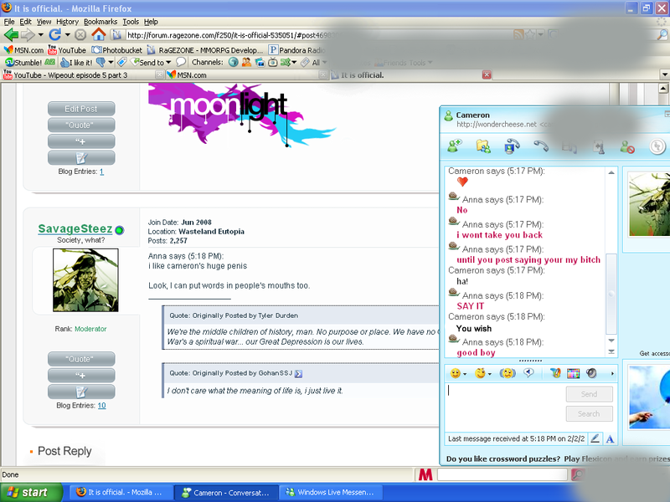Open the Bookmarks menu
This screenshot has height=502, width=670.
(x=100, y=21)
